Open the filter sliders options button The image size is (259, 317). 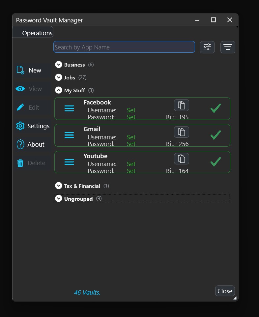point(207,47)
